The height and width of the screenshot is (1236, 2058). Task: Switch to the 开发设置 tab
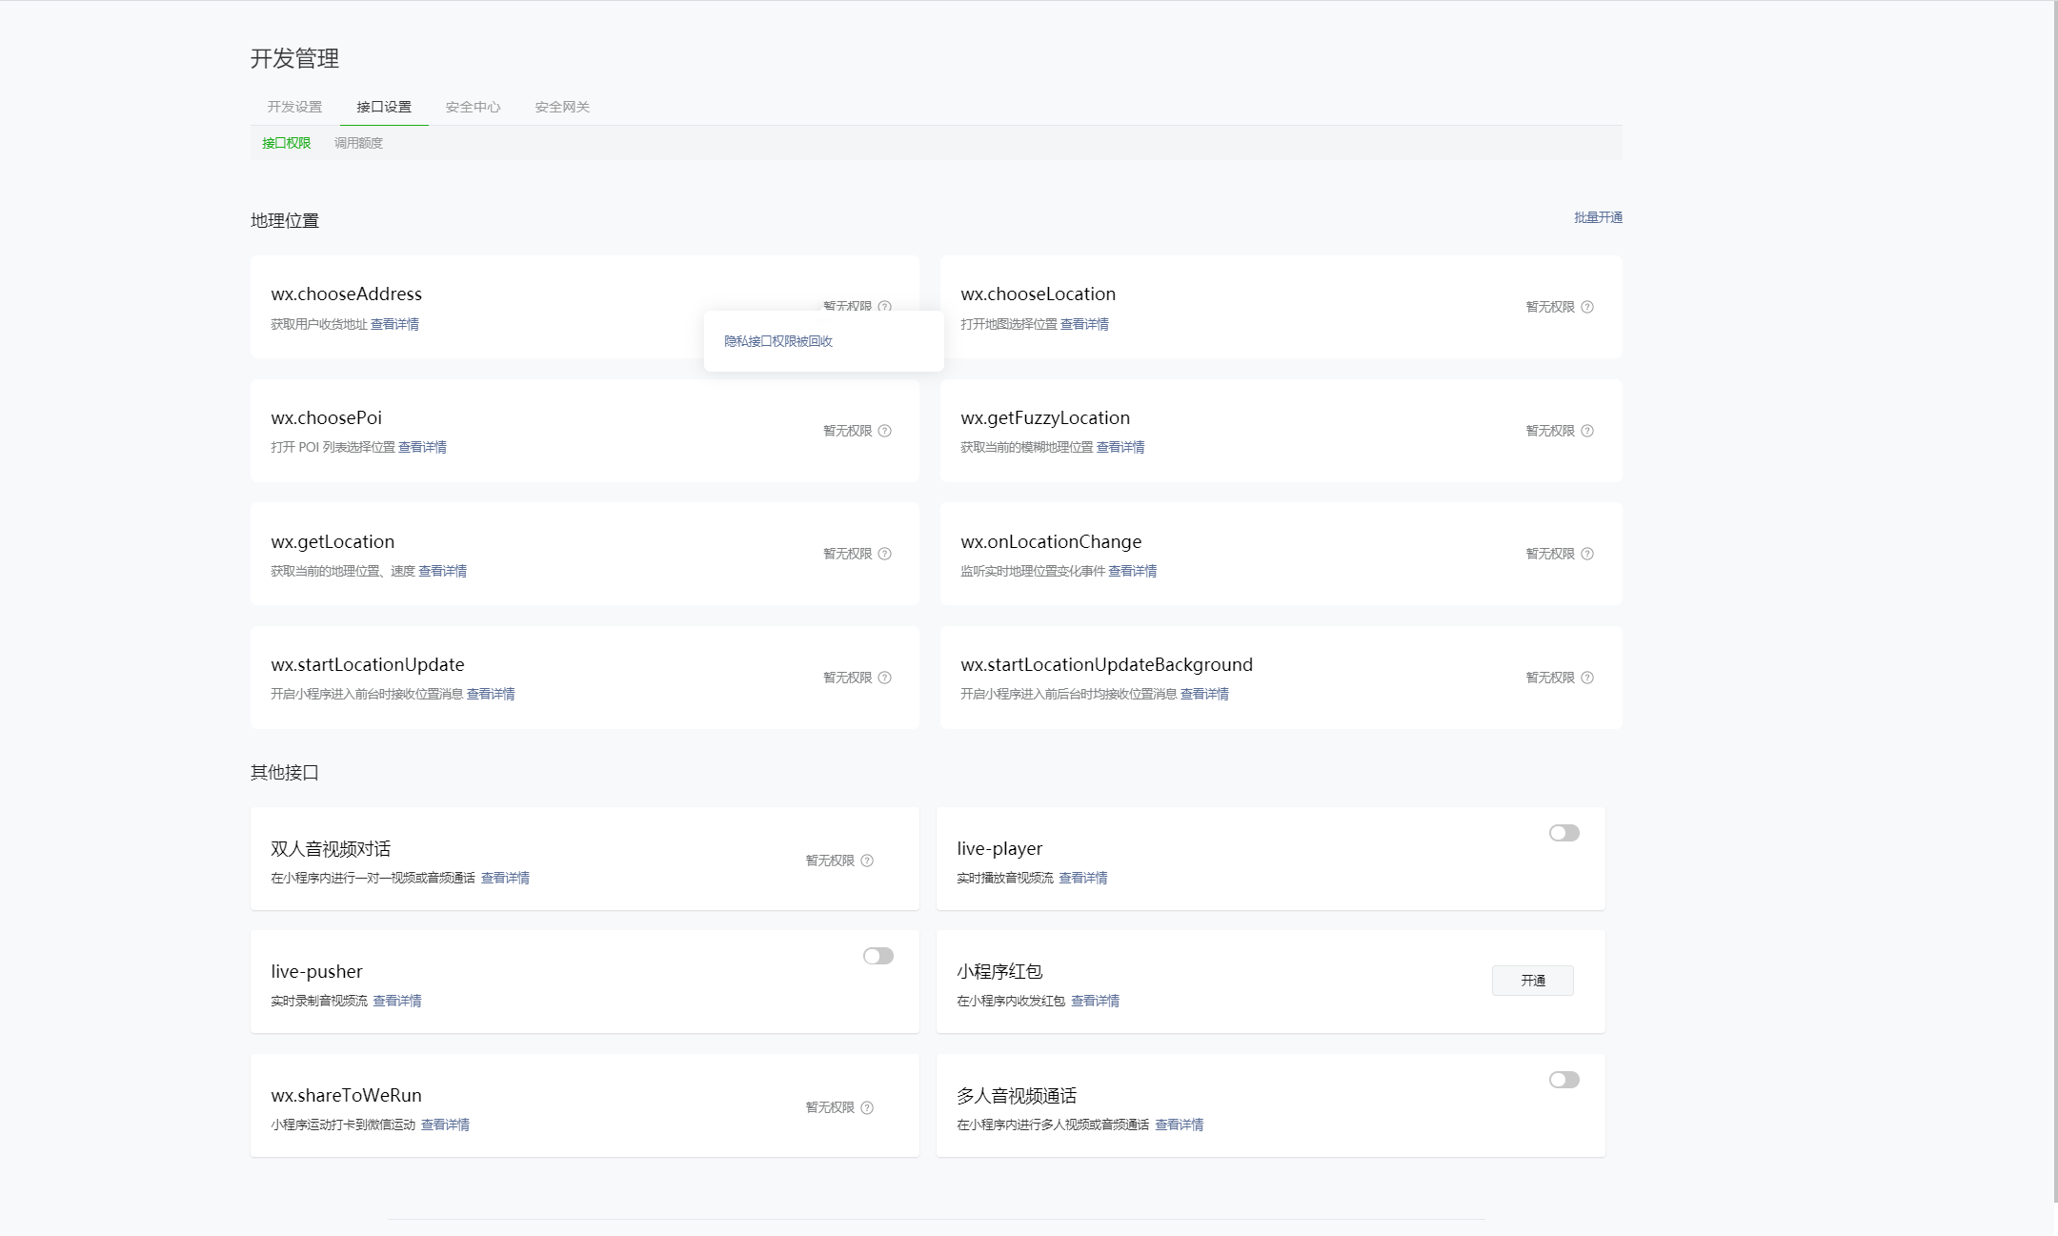click(294, 107)
